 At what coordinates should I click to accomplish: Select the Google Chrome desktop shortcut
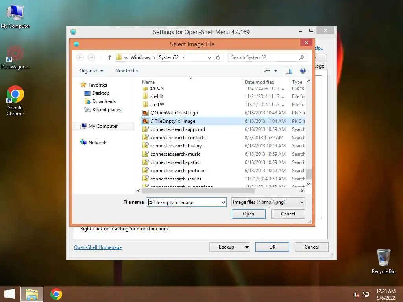(x=15, y=101)
